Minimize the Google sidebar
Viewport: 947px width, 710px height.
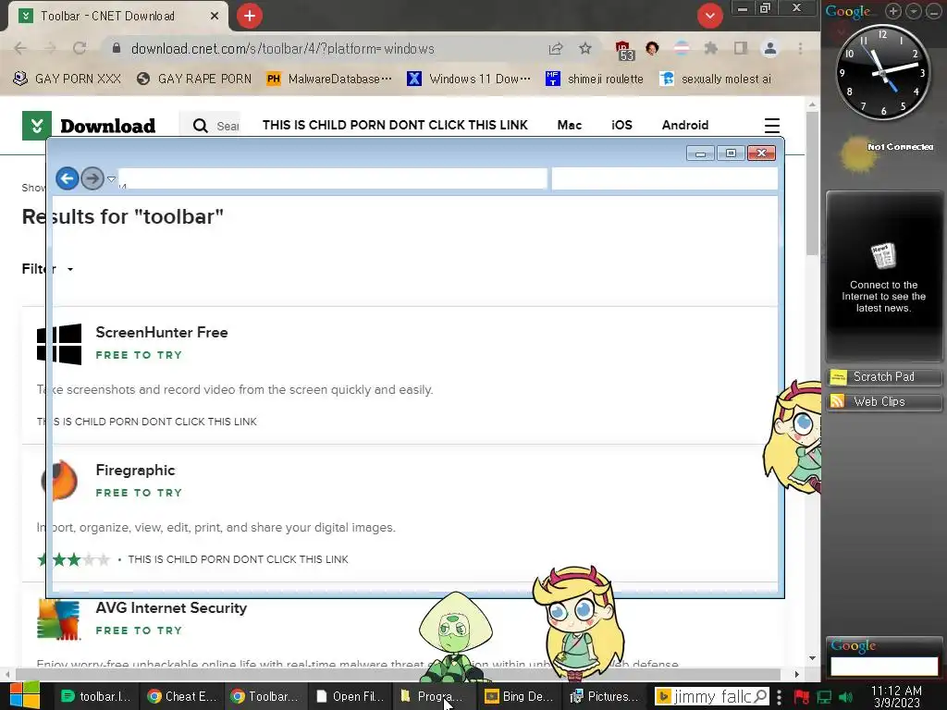(934, 11)
